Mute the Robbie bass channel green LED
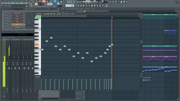The image size is (180, 101). [x=3, y=13]
